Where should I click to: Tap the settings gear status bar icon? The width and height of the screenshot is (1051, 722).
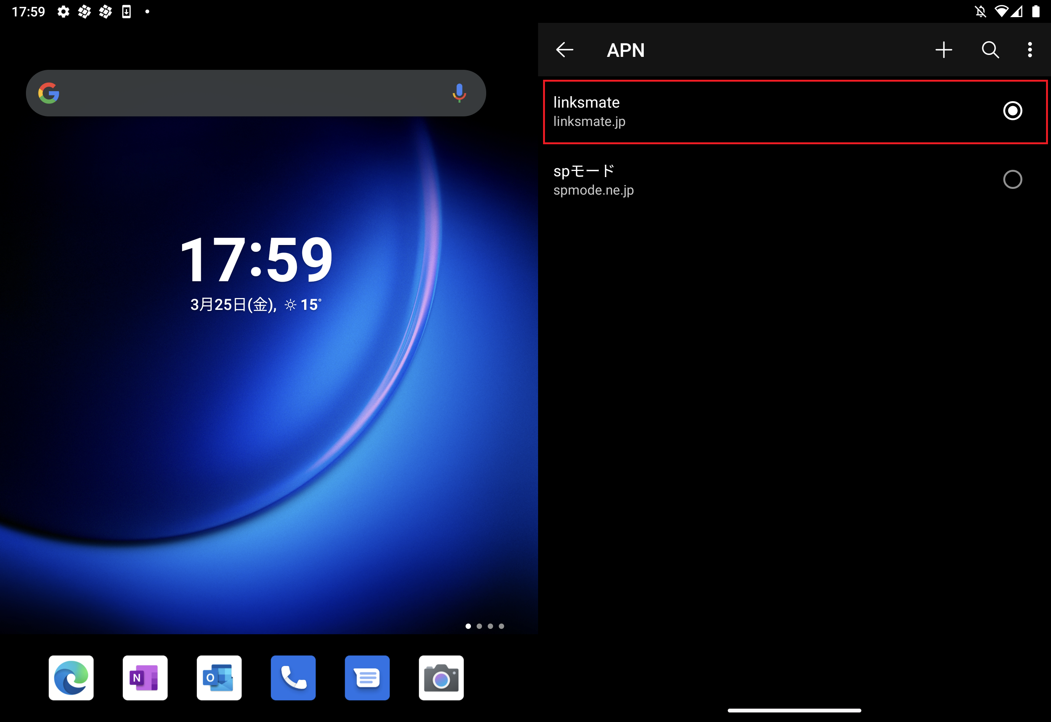(x=63, y=12)
